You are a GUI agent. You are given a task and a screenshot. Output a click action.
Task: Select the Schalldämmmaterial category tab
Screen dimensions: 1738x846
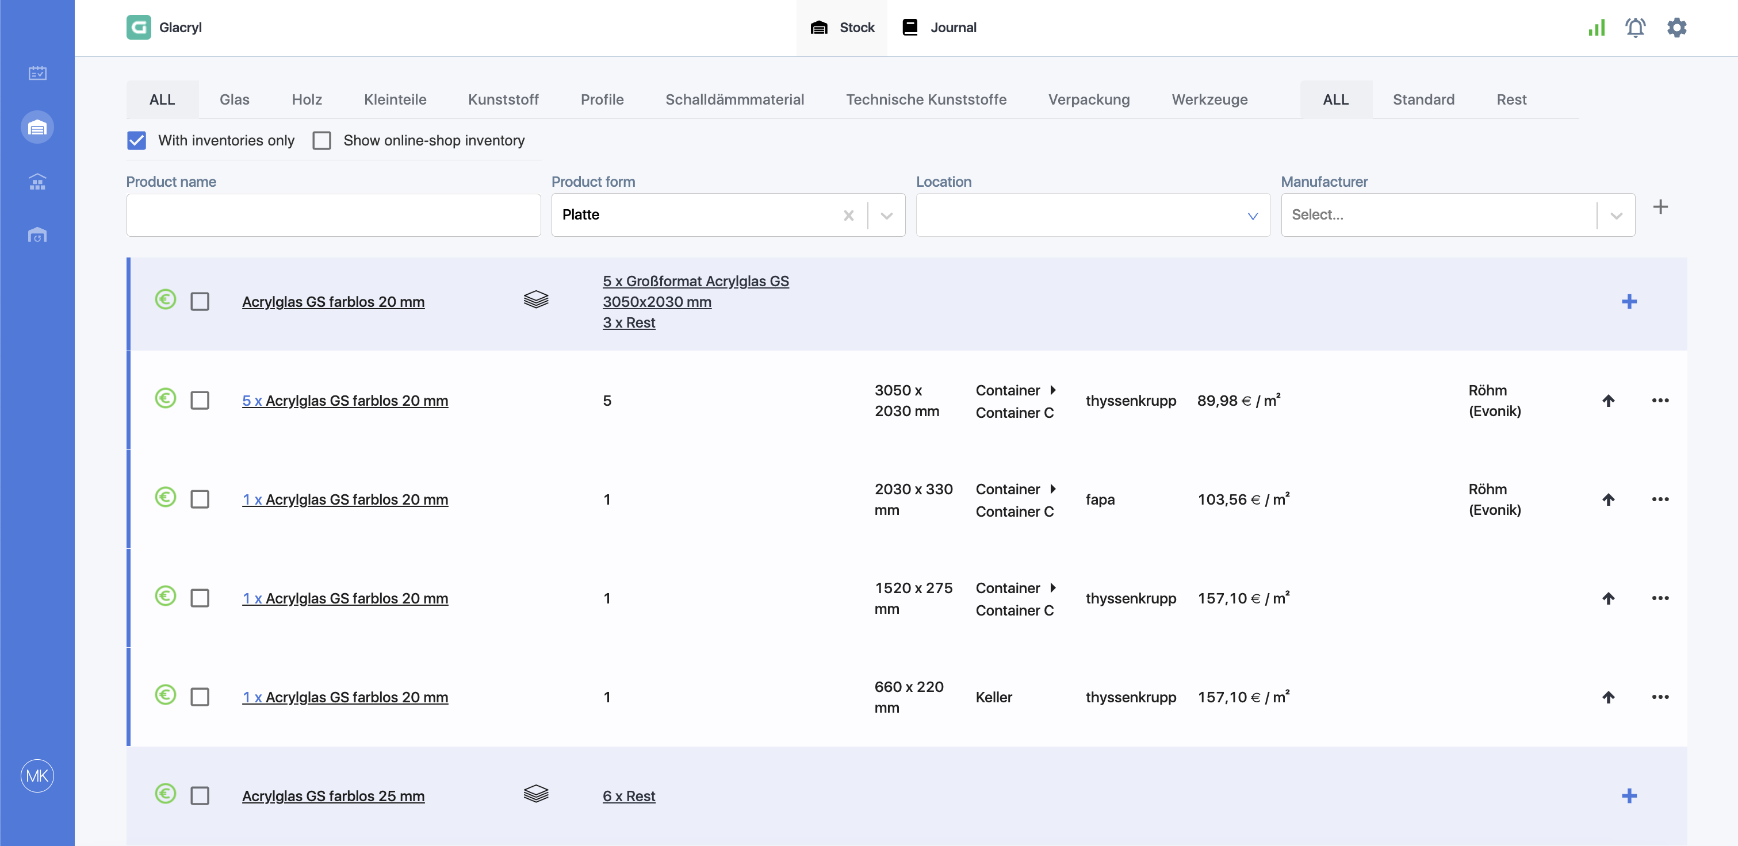tap(735, 100)
